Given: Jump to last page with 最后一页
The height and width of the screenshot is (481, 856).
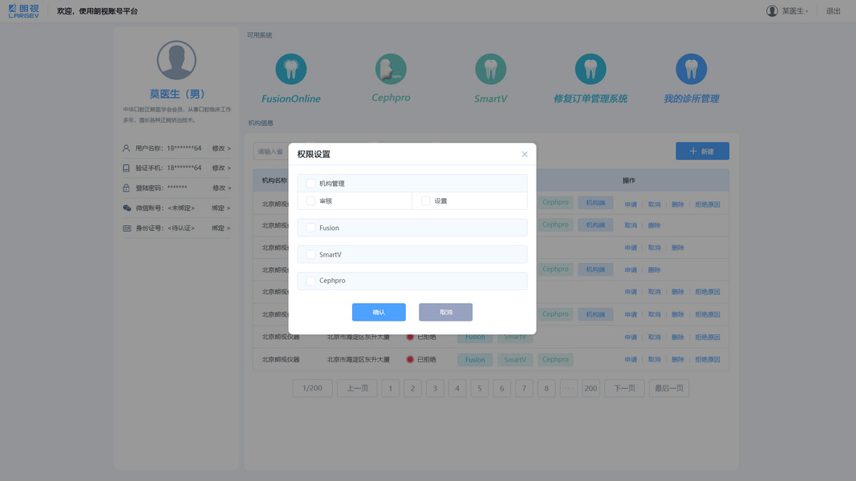Looking at the screenshot, I should coord(669,388).
